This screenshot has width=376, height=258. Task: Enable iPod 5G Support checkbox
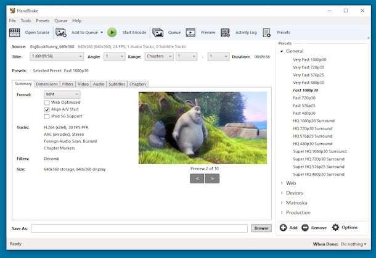point(47,117)
